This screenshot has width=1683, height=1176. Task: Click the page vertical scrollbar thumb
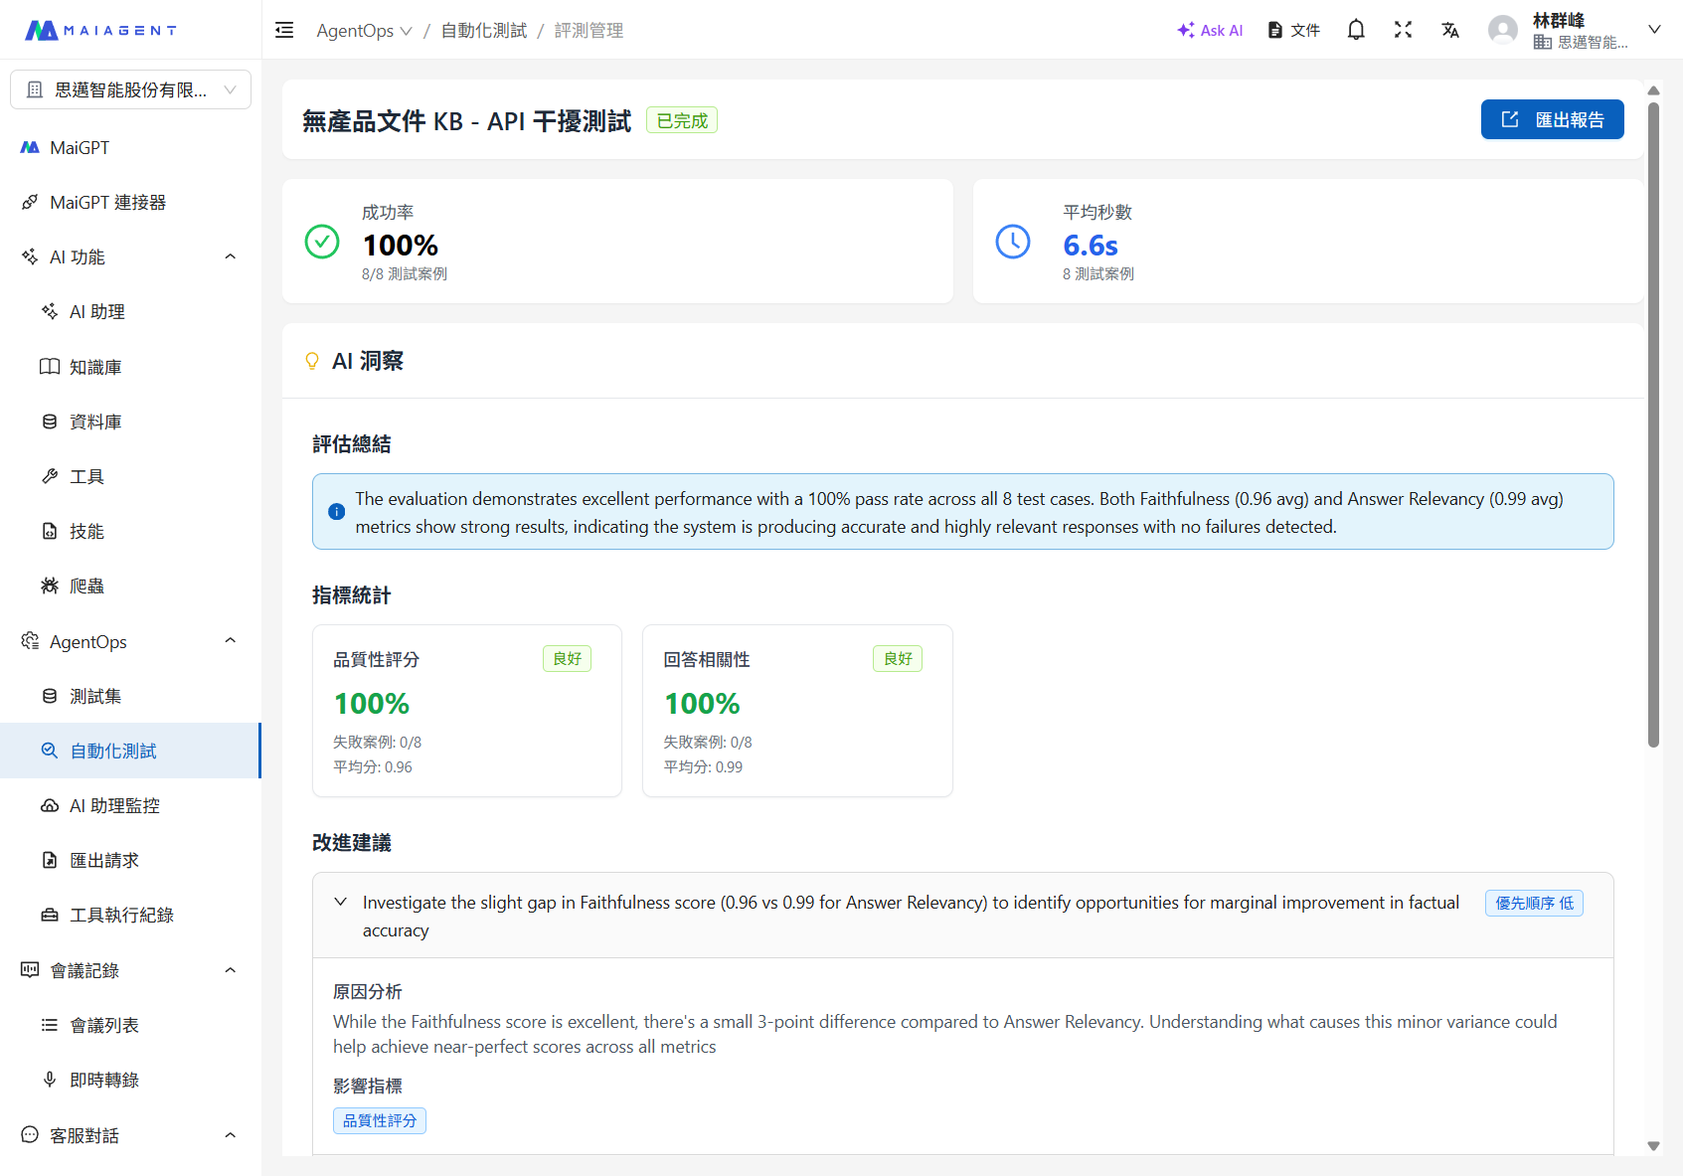click(x=1653, y=423)
